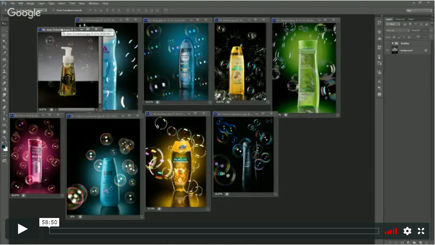
Task: Toggle visibility of the Background layer
Action: (x=387, y=50)
